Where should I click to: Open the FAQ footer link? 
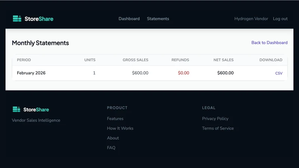tap(111, 147)
